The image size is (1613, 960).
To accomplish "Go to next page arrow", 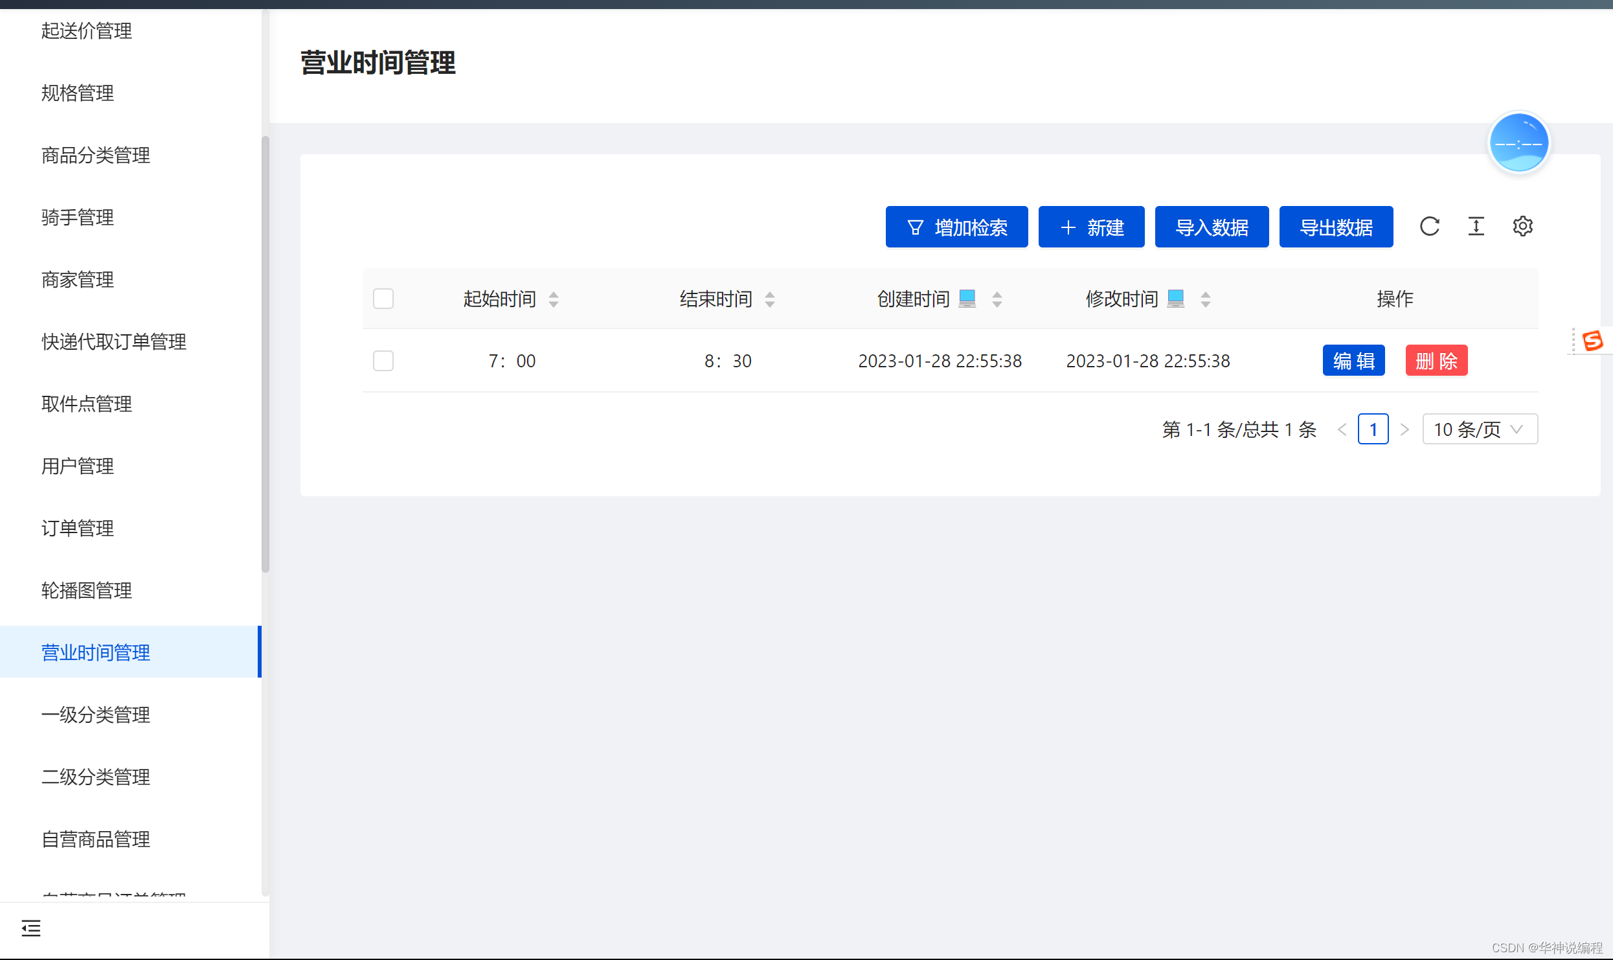I will (1404, 429).
